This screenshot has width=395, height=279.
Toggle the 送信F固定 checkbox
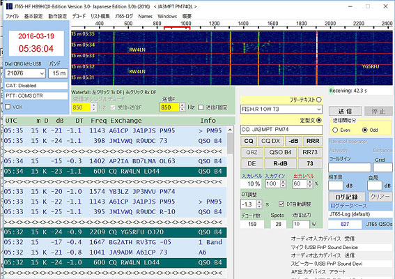[x=201, y=107]
